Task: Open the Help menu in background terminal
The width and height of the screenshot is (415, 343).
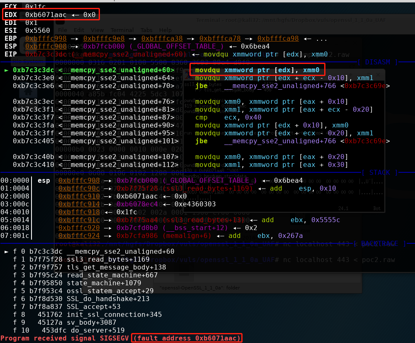Action: coord(165,30)
